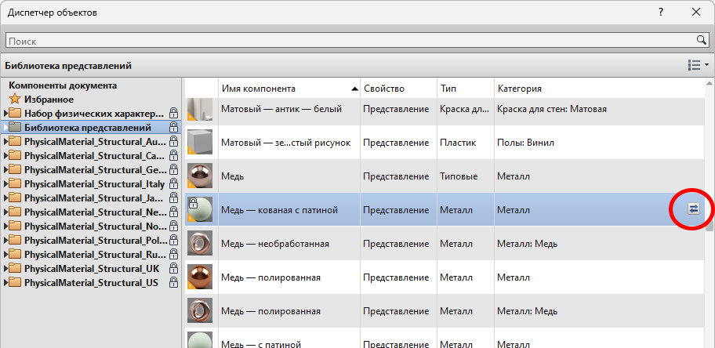This screenshot has width=715, height=348.
Task: Click the search magnifier icon
Action: (x=702, y=40)
